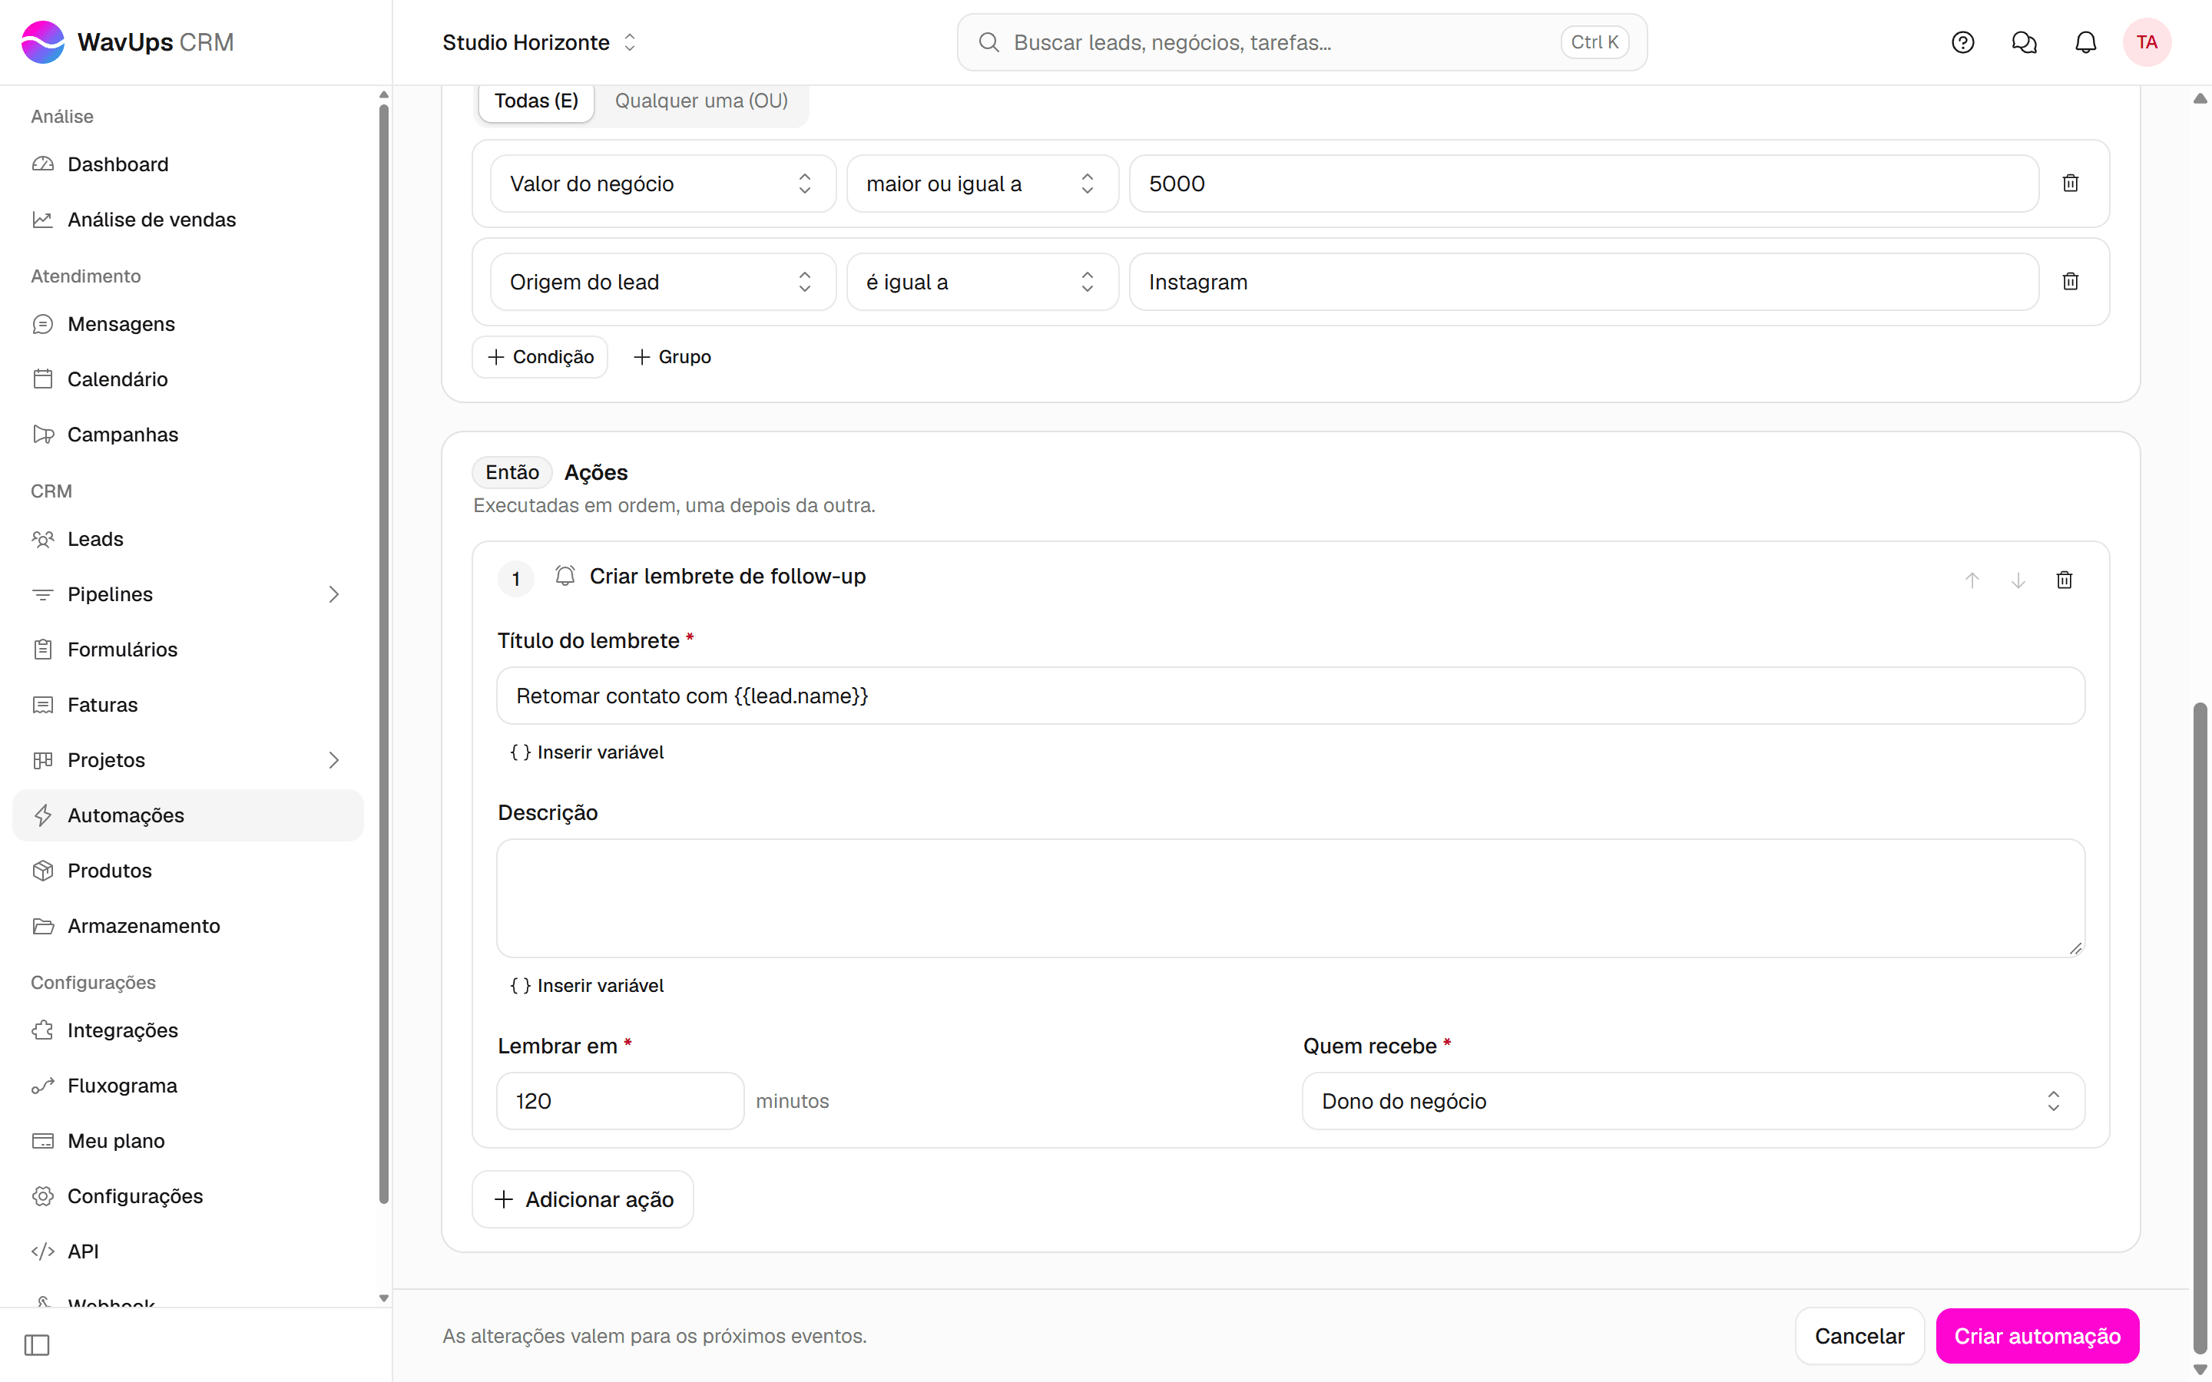Open the Quem recebe dropdown
The height and width of the screenshot is (1382, 2212).
tap(1693, 1100)
